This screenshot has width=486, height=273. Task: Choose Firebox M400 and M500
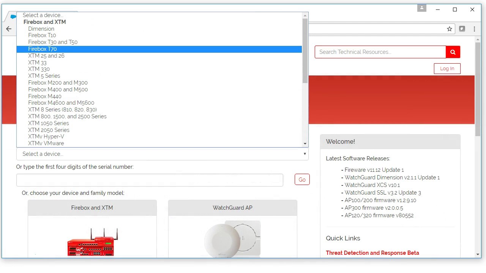click(x=159, y=89)
